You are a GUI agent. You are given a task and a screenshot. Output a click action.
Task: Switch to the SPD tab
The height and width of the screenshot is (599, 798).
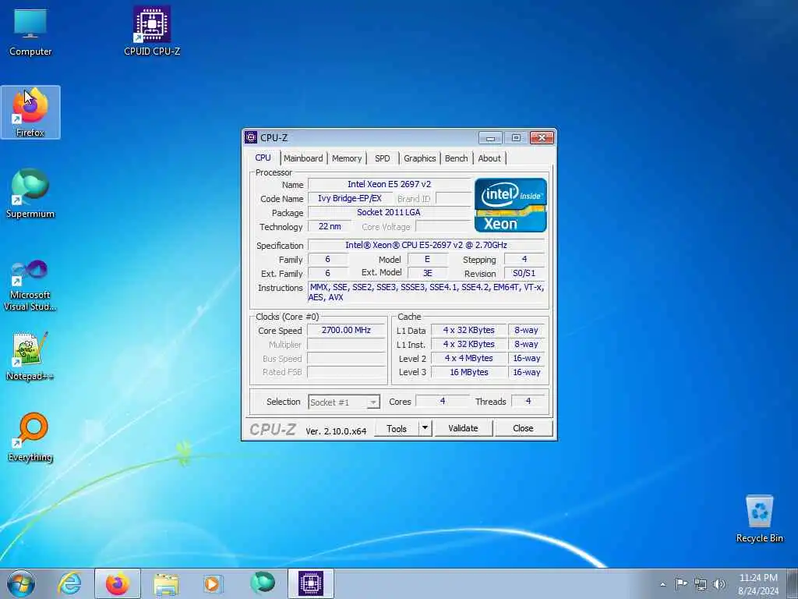pos(382,158)
